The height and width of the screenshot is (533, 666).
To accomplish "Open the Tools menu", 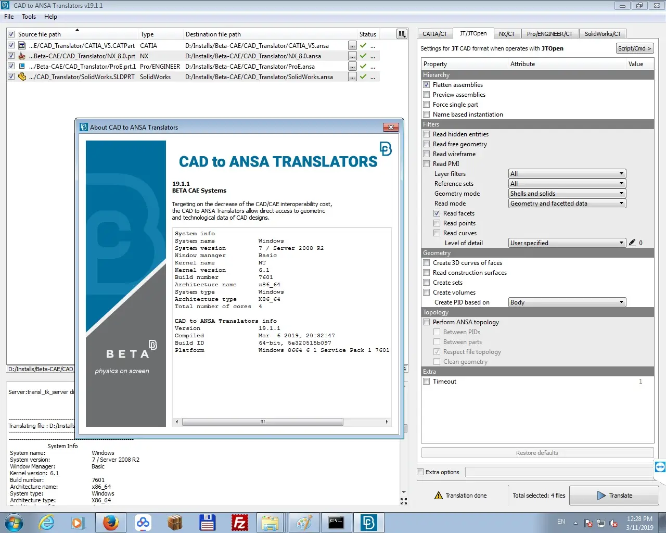I will 29,17.
